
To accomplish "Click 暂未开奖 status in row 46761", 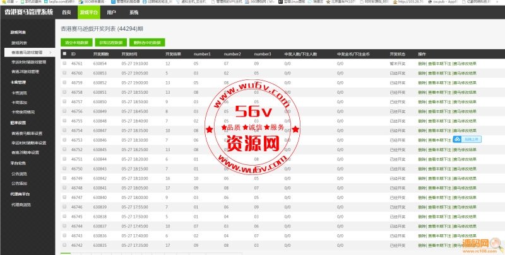I will [398, 64].
